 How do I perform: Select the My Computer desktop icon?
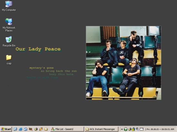tap(9, 6)
